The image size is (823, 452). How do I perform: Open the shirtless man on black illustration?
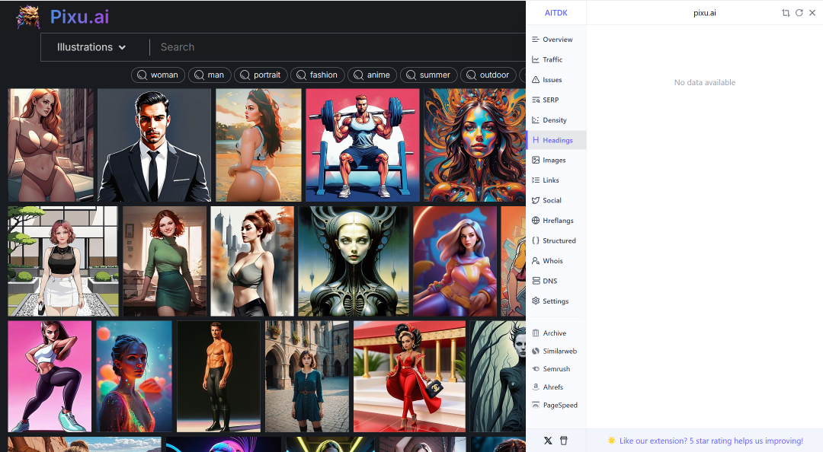(219, 377)
